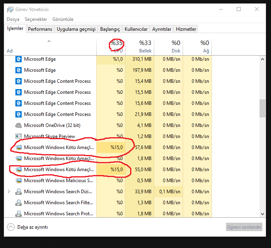Click the Malicious S... process icon
Viewport: 271px width, 248px height.
point(19,181)
